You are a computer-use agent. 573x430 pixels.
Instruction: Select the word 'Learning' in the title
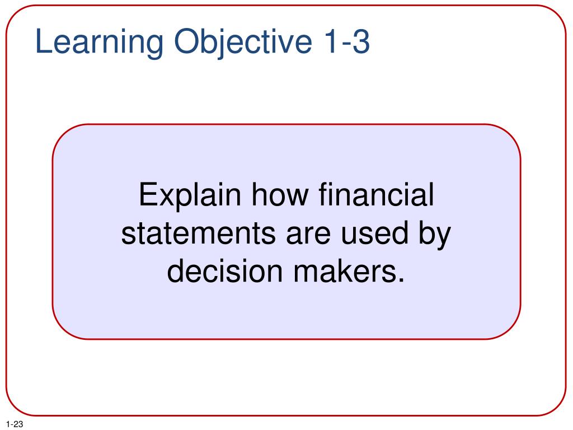coord(99,43)
